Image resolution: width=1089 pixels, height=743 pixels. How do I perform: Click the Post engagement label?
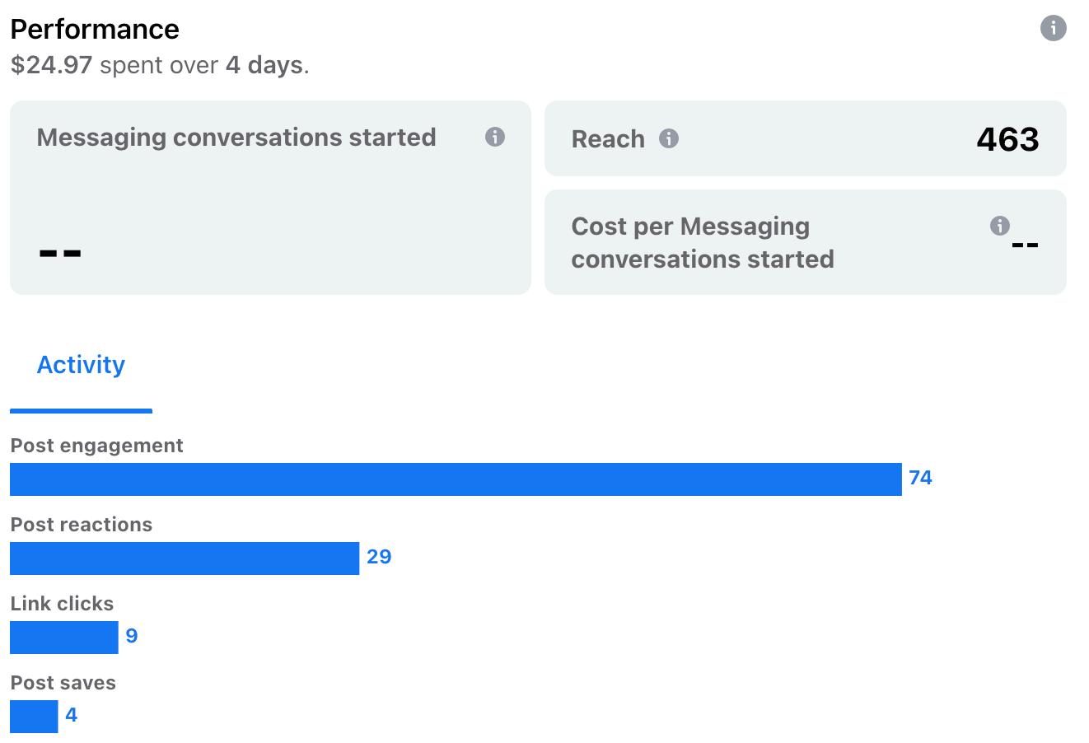96,446
